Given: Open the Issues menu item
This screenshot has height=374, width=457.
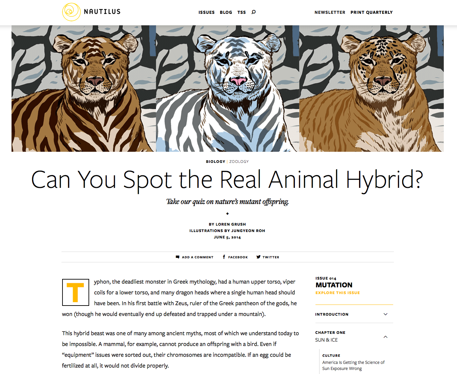Looking at the screenshot, I should 206,12.
